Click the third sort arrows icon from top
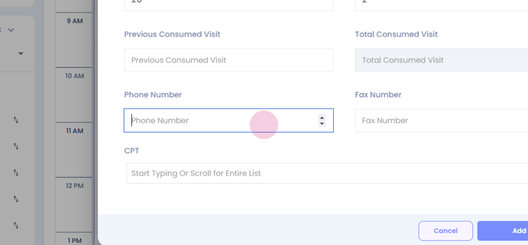This screenshot has width=528, height=245. pos(16,172)
